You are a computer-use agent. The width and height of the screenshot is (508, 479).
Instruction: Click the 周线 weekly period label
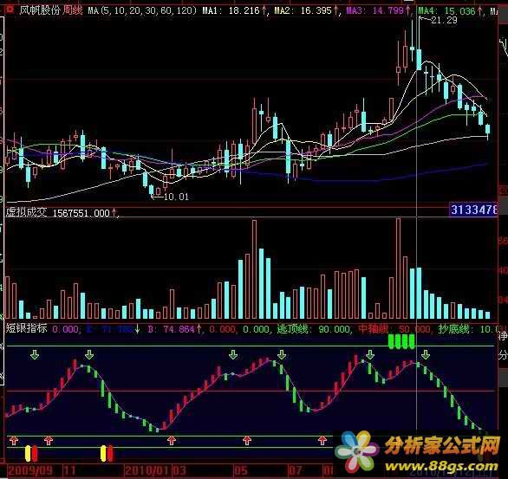[73, 10]
